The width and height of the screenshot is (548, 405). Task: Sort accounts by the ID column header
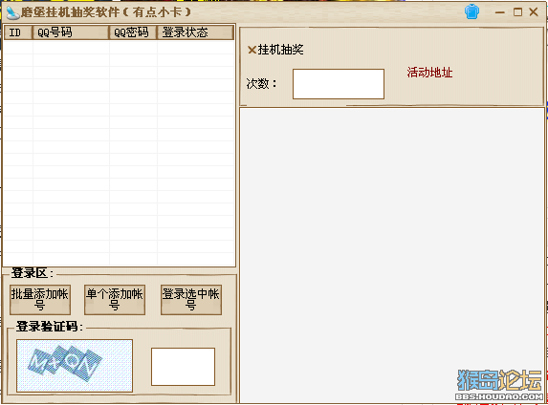[18, 32]
